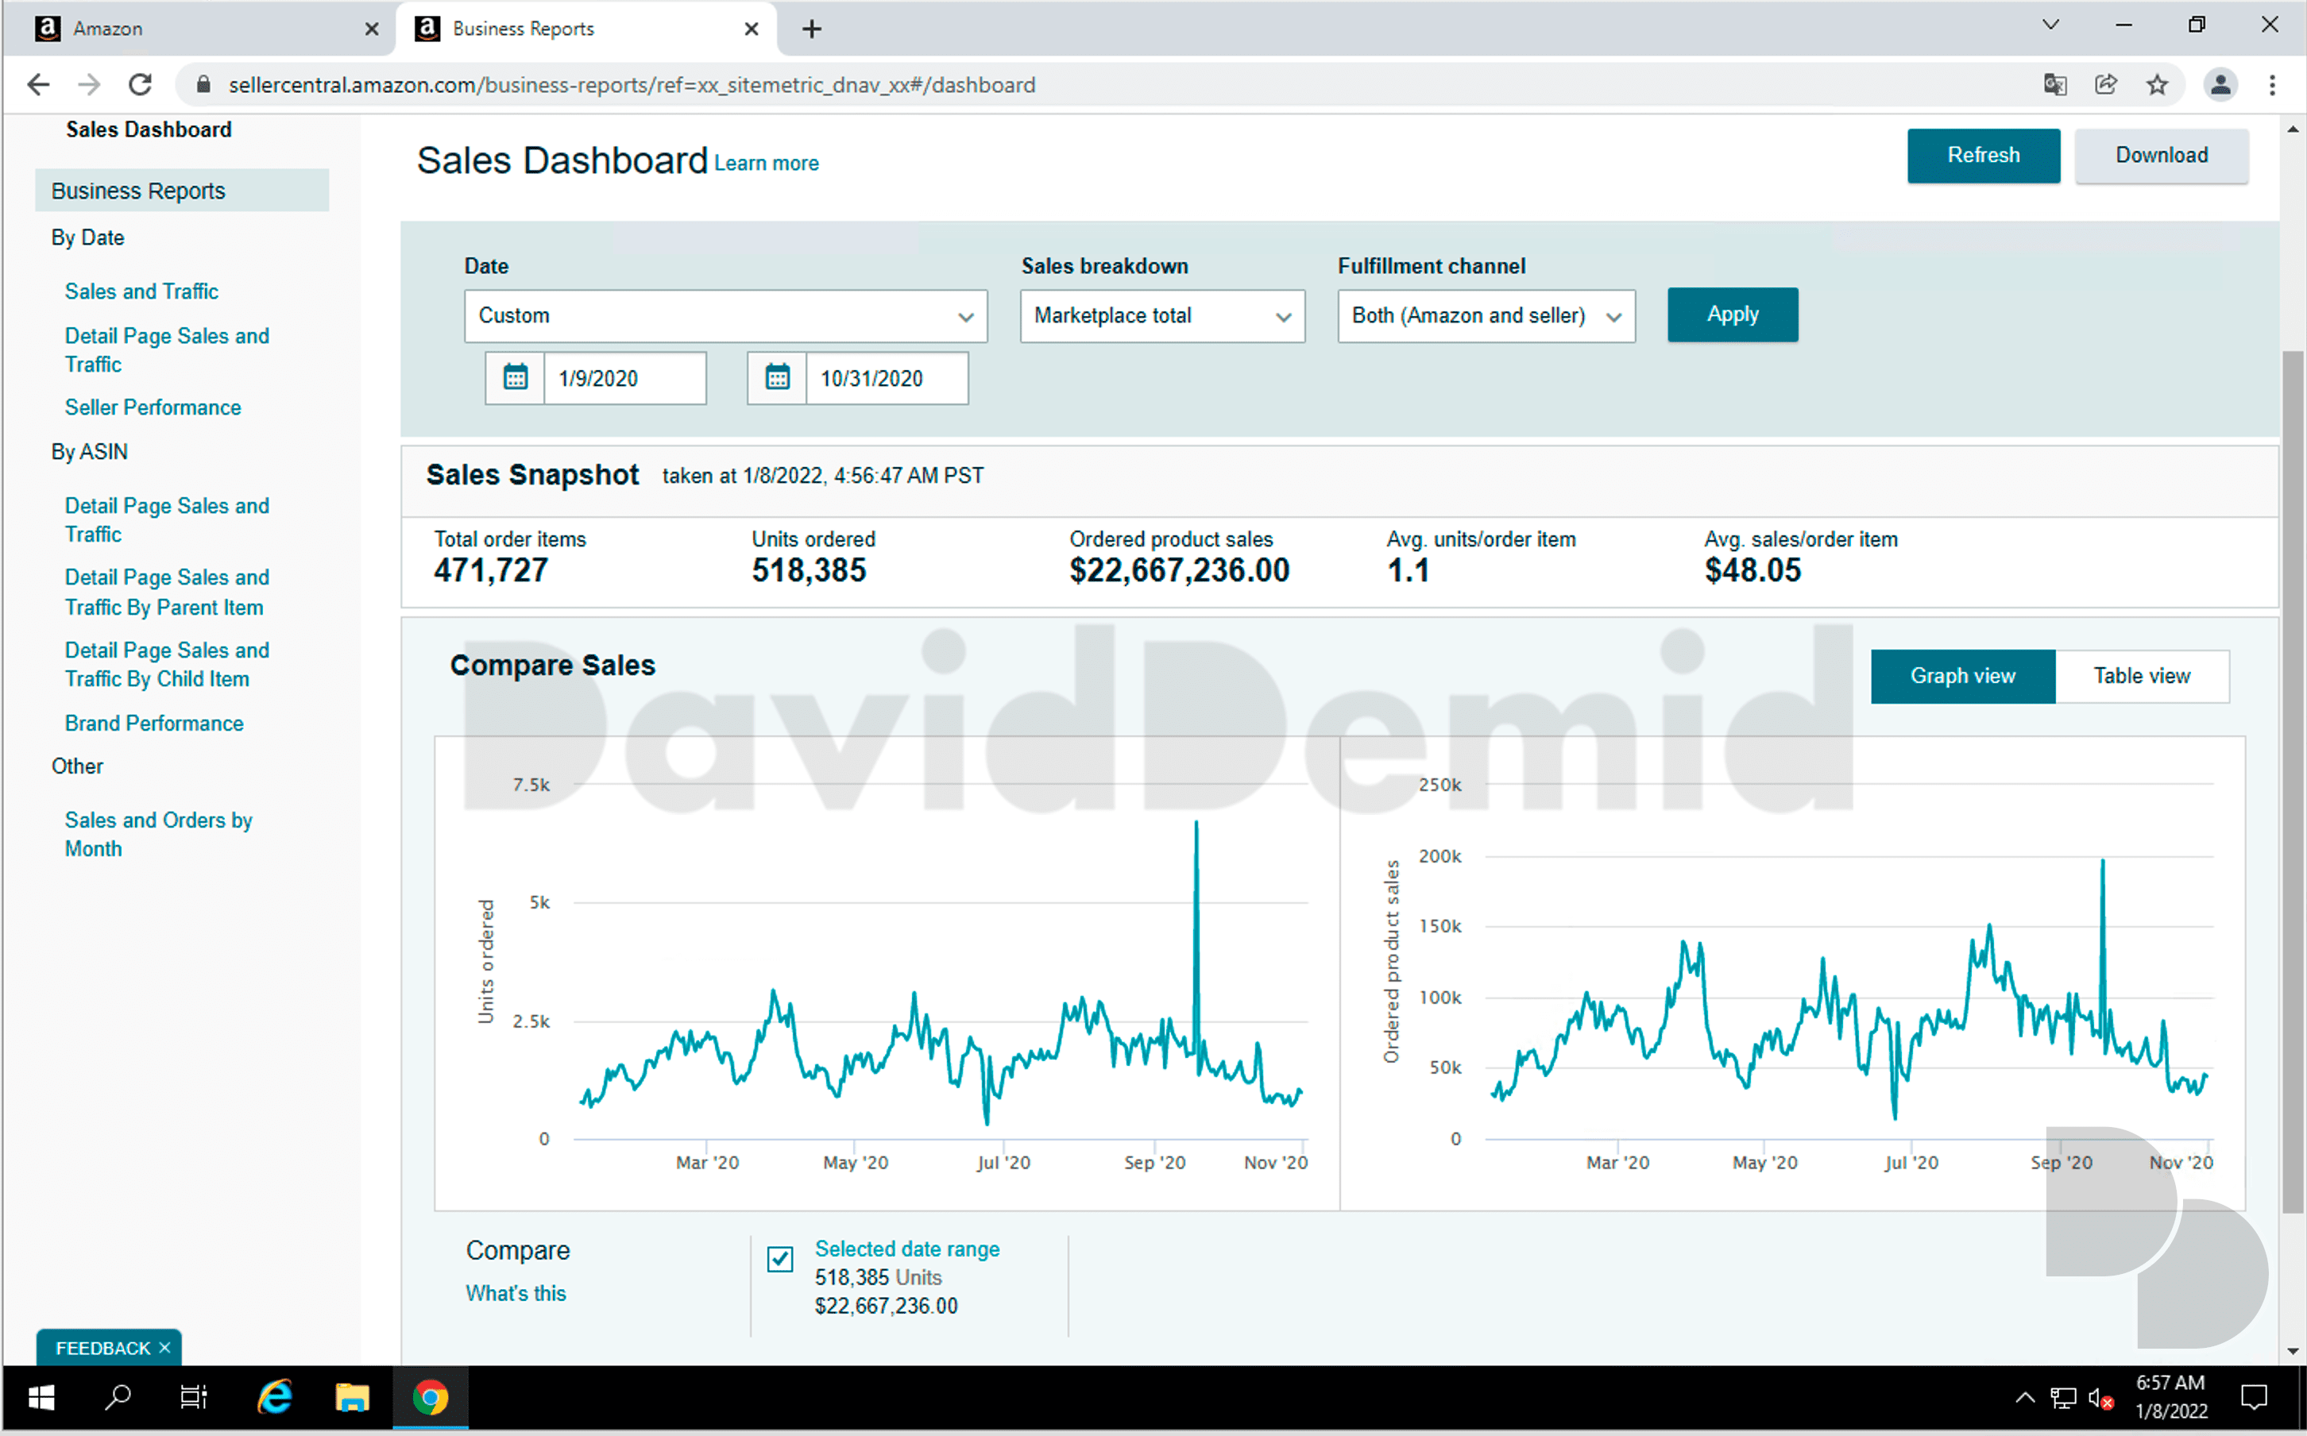Switch to Graph view
The height and width of the screenshot is (1436, 2307).
[x=1962, y=676]
